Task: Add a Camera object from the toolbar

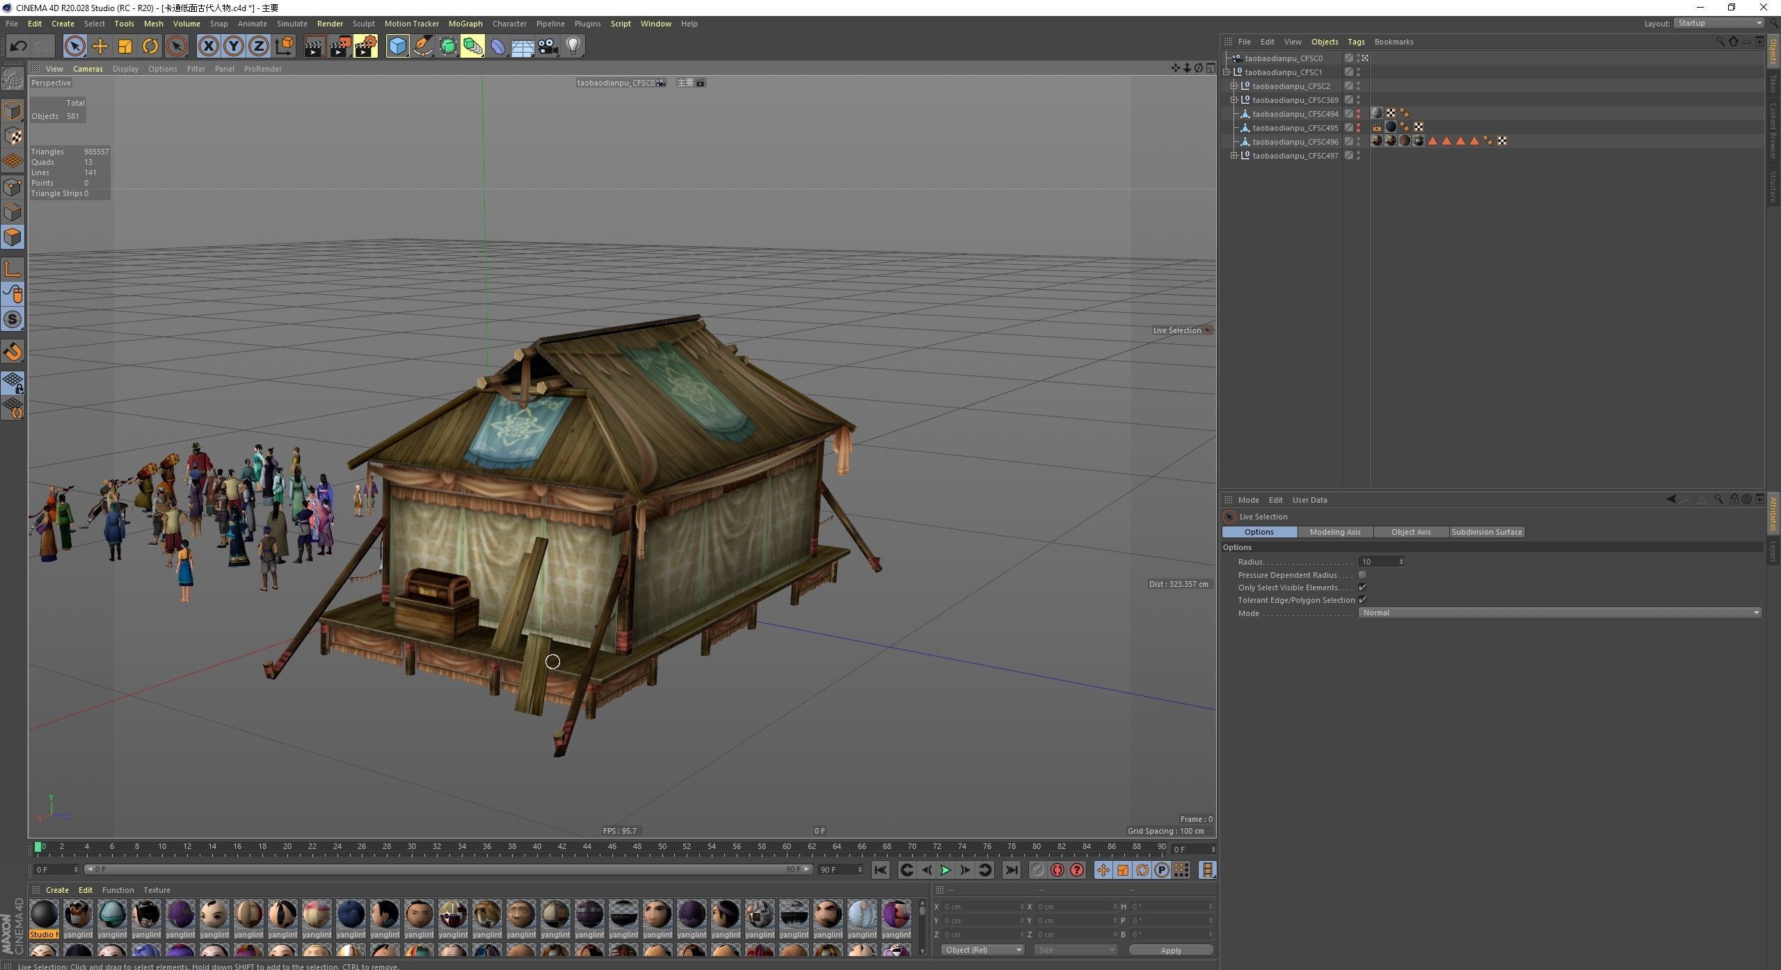Action: [548, 47]
